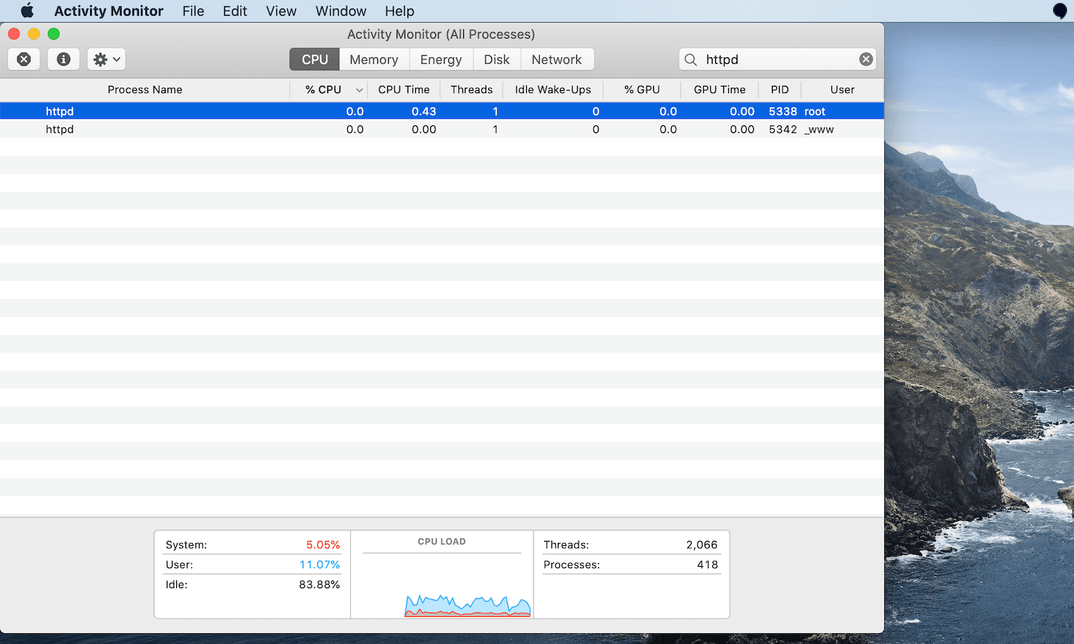Clear the httpd search with the X icon

point(866,59)
